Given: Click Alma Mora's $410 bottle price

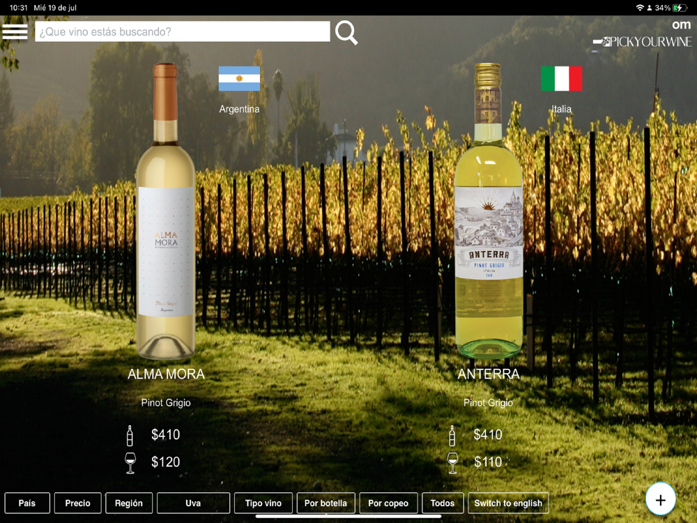Looking at the screenshot, I should point(165,434).
